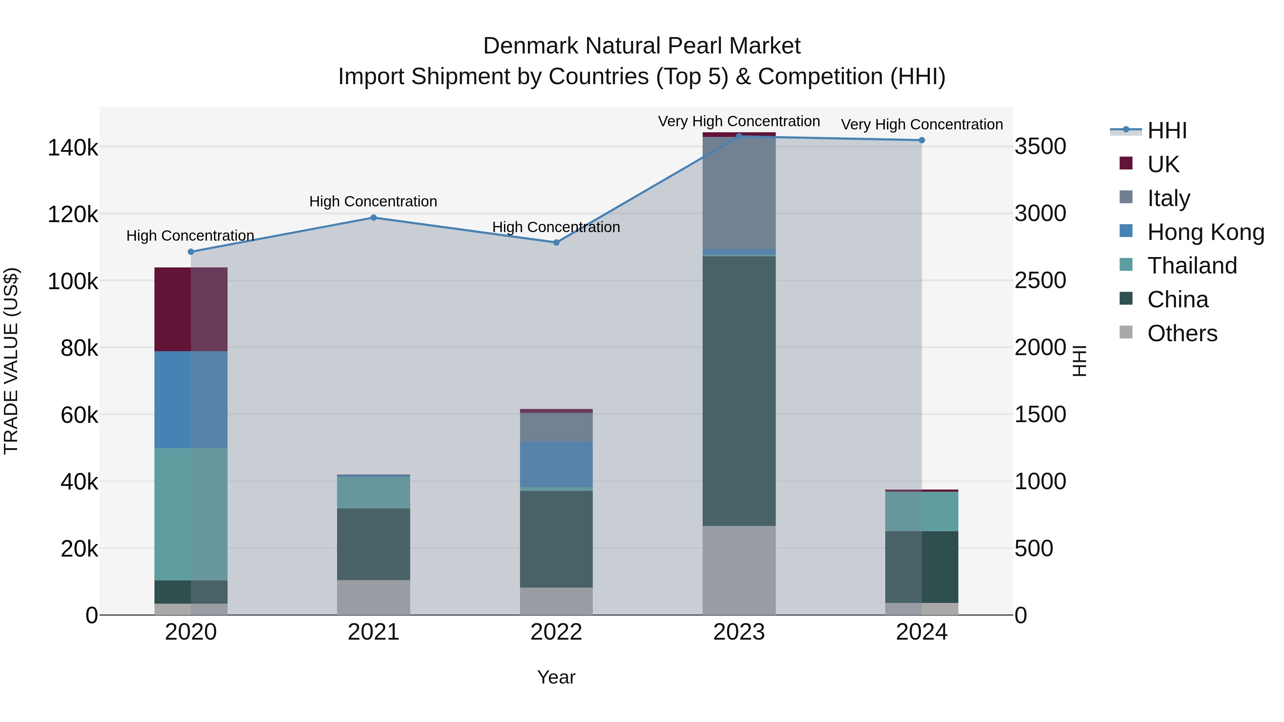Screen dimensions: 1284x722
Task: Toggle the HHI line legend entry
Action: pyautogui.click(x=1148, y=130)
